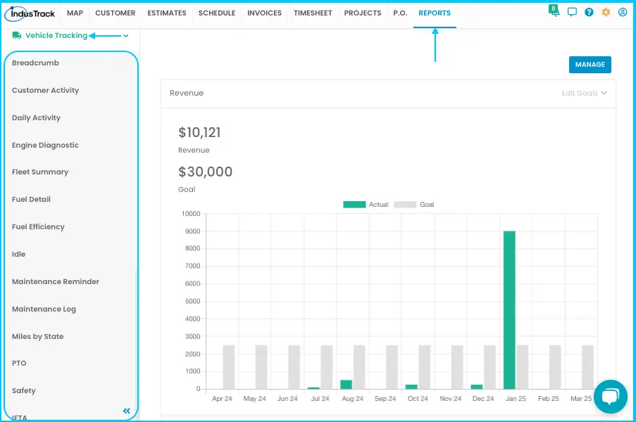Open the chat messages icon
636x422 pixels.
tap(572, 12)
